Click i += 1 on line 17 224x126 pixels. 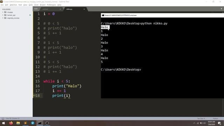point(59,91)
